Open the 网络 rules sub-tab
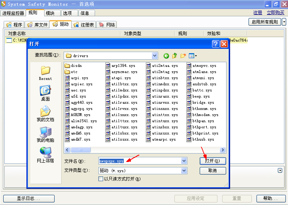Viewport: 288px width, 205px height. [x=107, y=25]
